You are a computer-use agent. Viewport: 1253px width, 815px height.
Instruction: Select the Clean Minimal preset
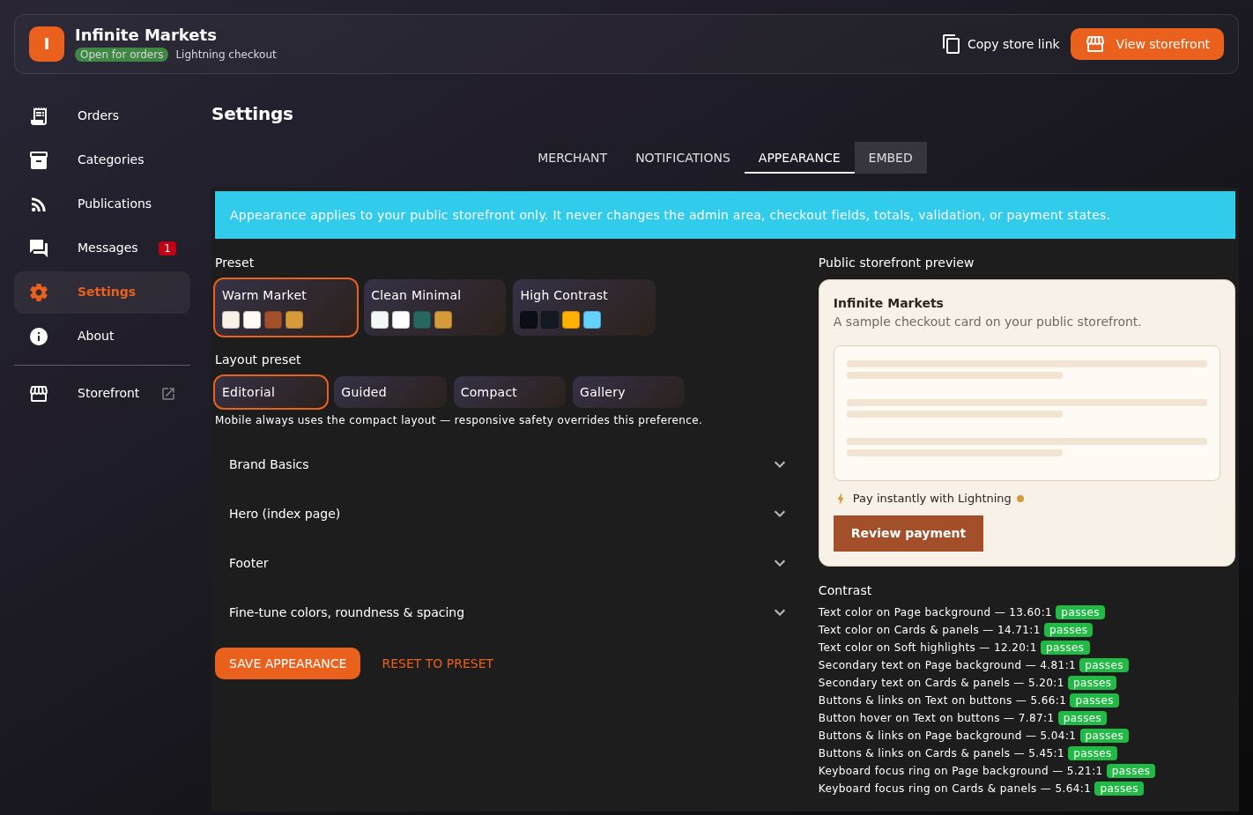point(435,307)
